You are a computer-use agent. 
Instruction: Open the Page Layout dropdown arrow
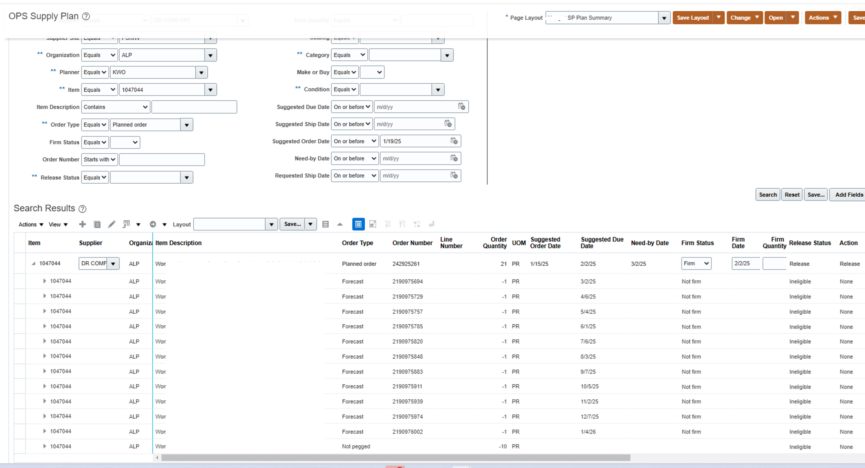[x=664, y=18]
